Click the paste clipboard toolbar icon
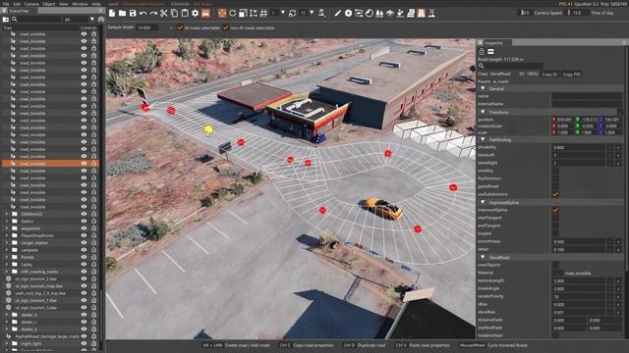Screen dimensions: 629x353 click(x=185, y=13)
